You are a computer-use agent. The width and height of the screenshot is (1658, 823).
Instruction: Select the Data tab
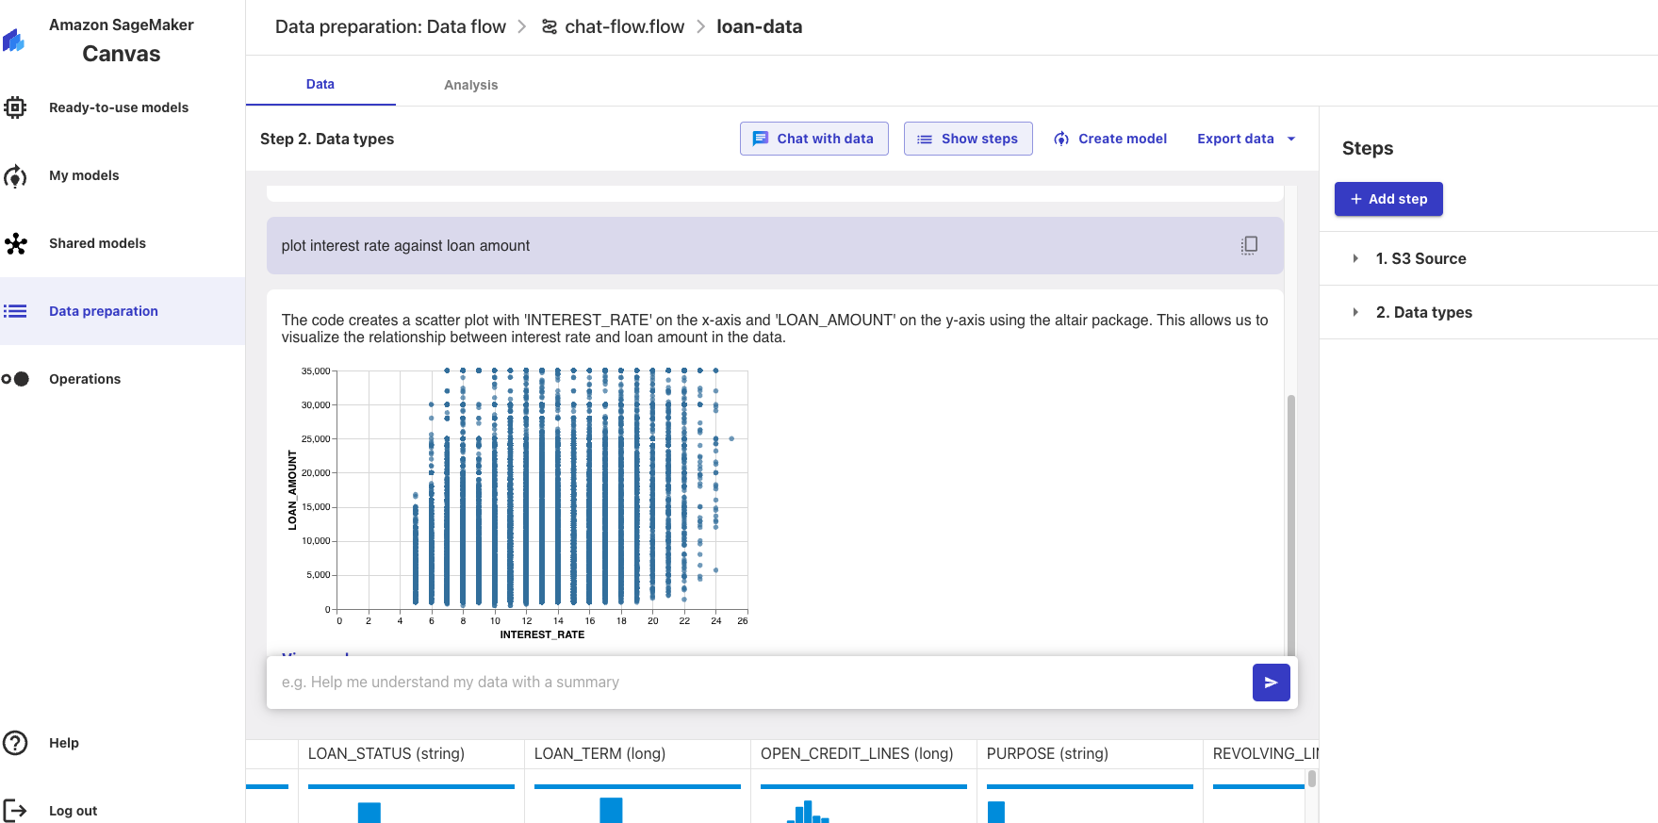pos(320,84)
